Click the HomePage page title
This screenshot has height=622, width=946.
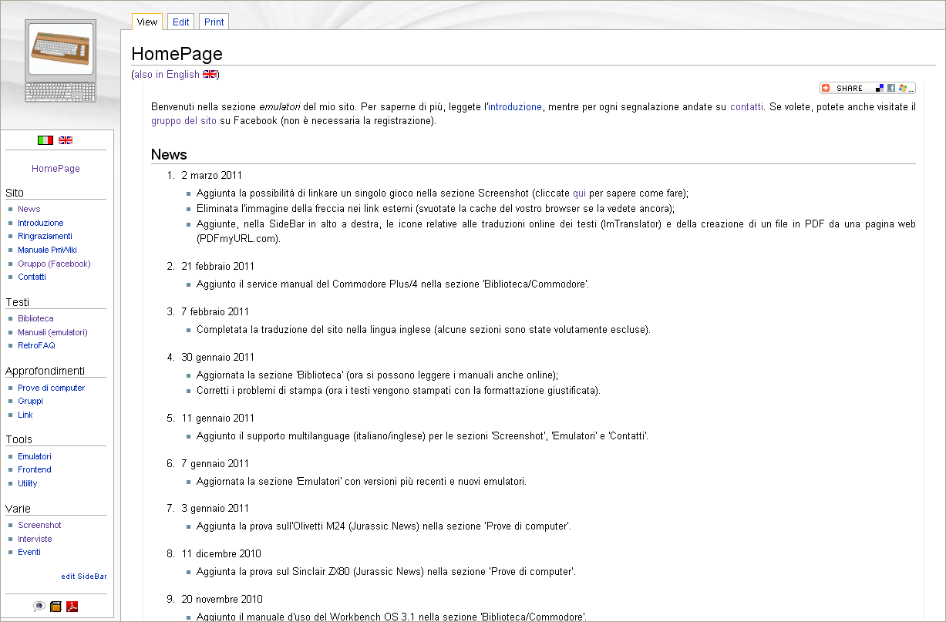coord(177,54)
